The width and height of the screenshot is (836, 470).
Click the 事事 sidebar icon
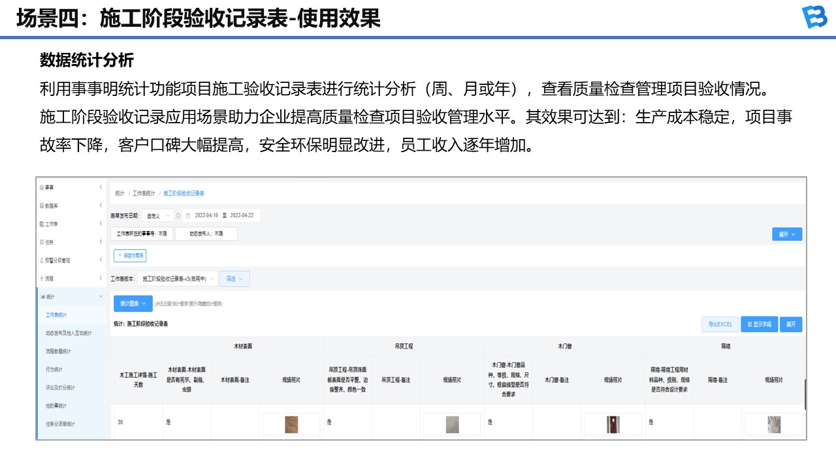42,187
